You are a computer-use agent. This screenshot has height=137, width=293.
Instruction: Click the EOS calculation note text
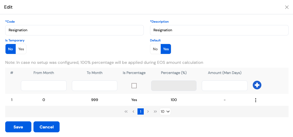[x=104, y=63]
